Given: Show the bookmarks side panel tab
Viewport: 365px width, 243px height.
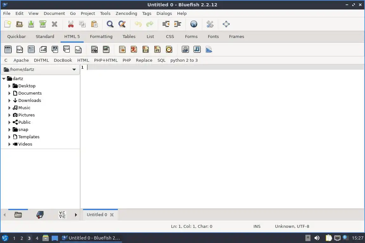Looking at the screenshot, I should click(40, 215).
